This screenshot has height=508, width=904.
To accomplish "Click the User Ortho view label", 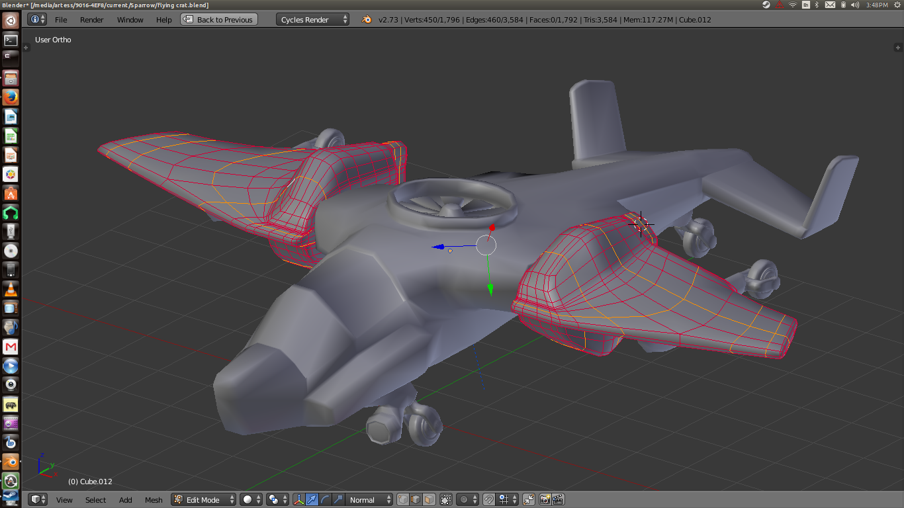I will pyautogui.click(x=53, y=40).
